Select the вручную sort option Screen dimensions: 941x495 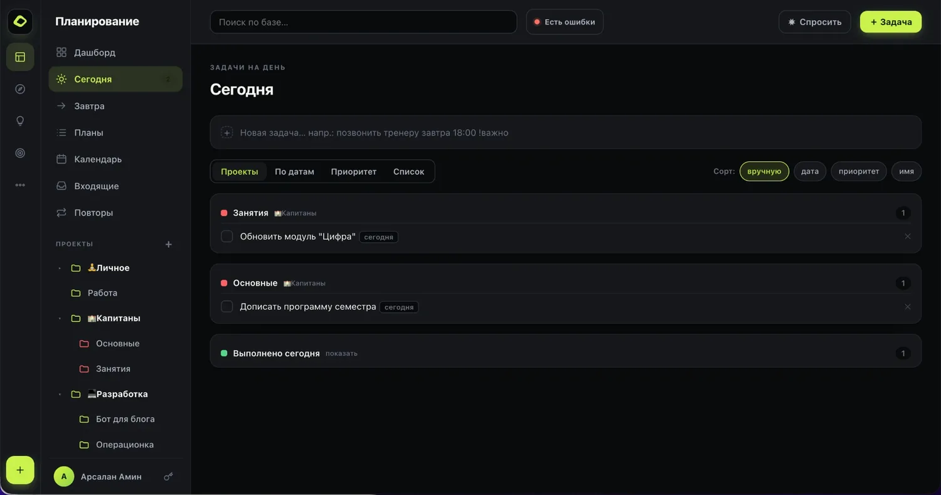[x=764, y=171]
